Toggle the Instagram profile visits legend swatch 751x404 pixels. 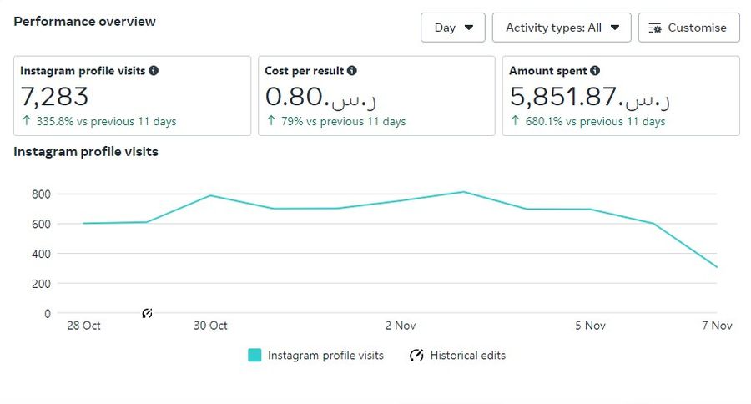click(255, 355)
